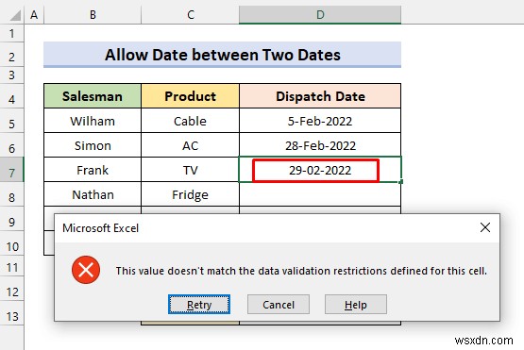Select column C header

[190, 15]
